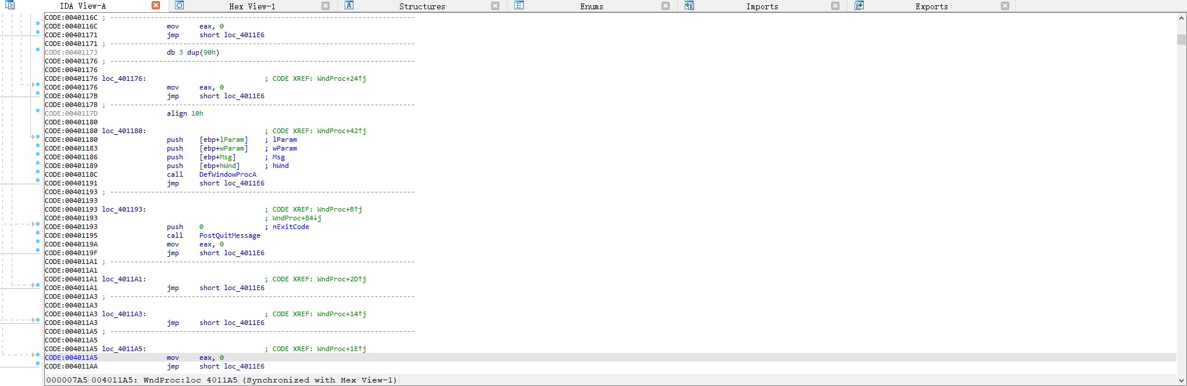This screenshot has width=1187, height=386.
Task: Select the push [ebp+hWnd] operand
Action: (x=219, y=166)
